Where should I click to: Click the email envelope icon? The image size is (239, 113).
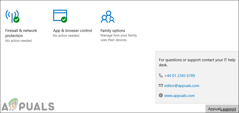161,85
